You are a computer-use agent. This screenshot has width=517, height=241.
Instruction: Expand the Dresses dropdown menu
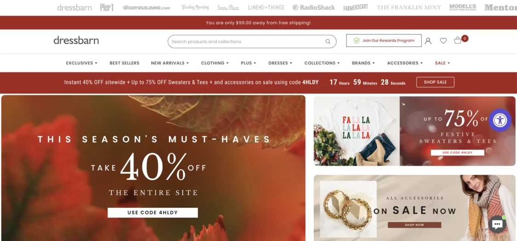[x=280, y=63]
